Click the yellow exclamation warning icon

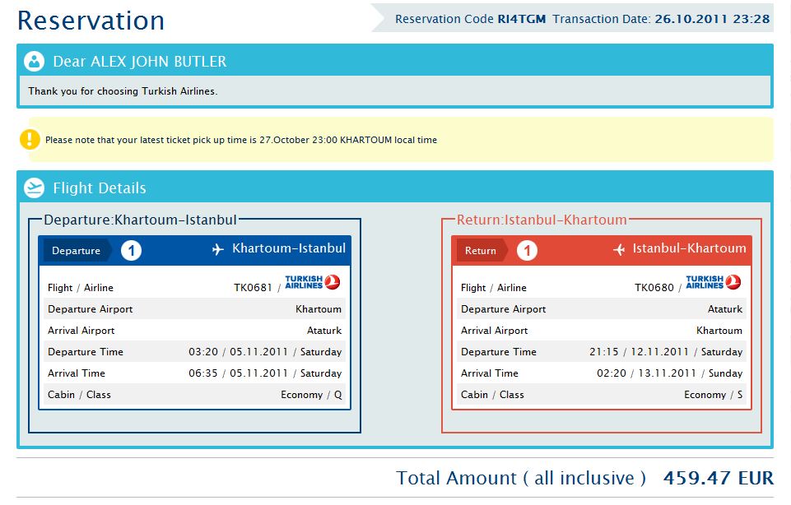click(x=30, y=139)
